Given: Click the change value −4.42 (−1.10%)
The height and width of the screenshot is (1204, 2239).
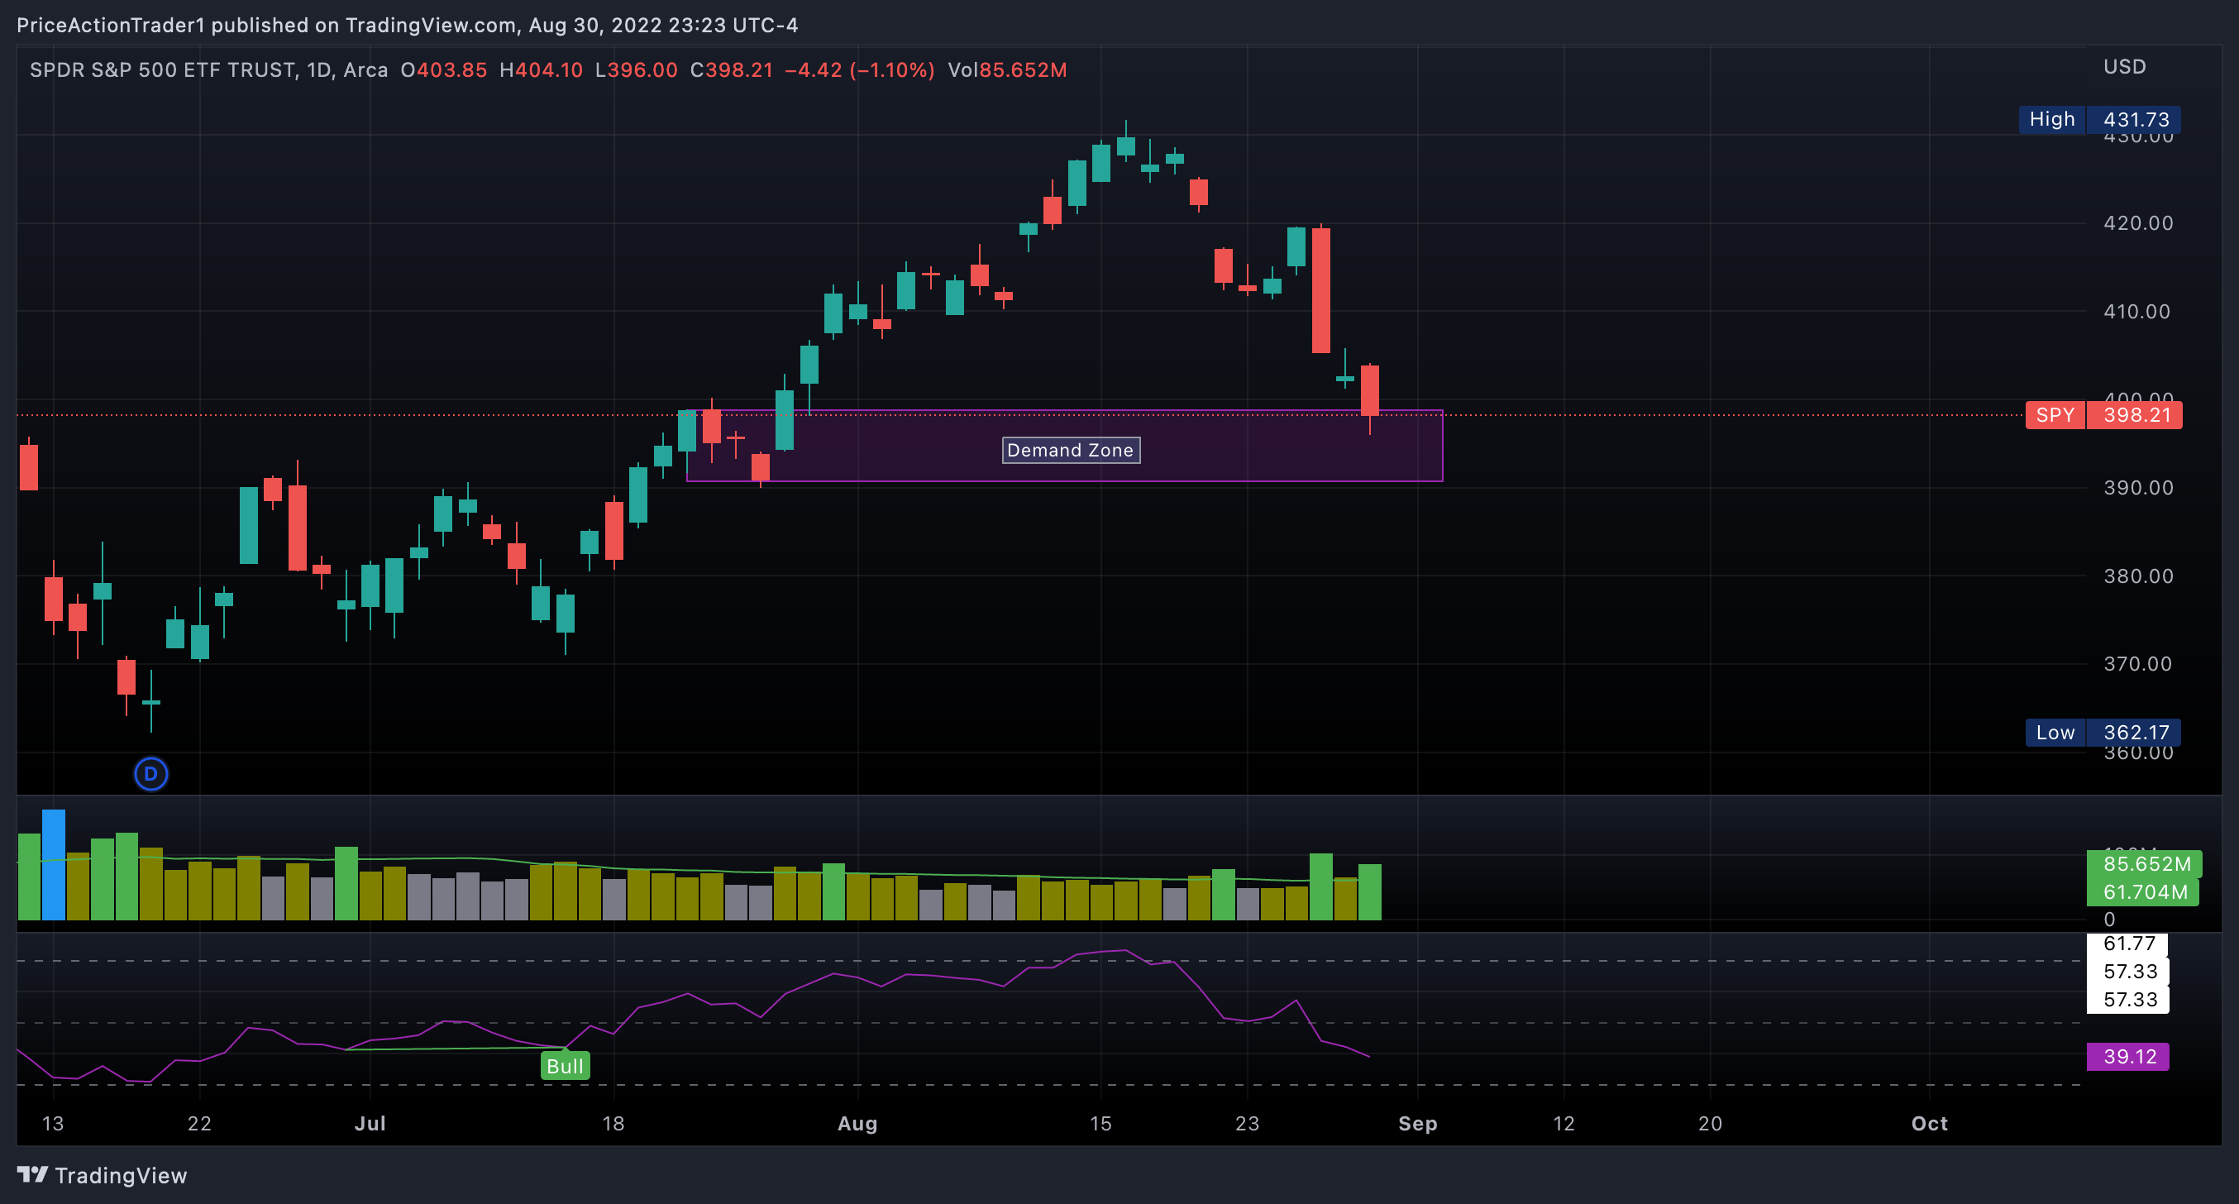Looking at the screenshot, I should point(860,70).
